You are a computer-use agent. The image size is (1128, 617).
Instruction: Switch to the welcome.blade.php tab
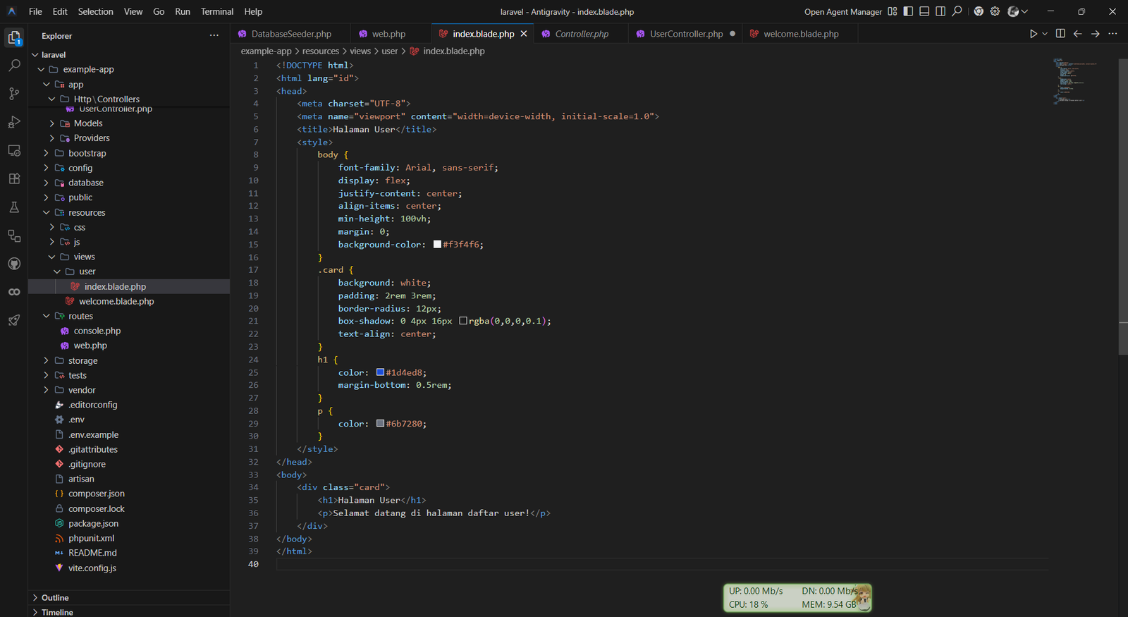click(801, 34)
